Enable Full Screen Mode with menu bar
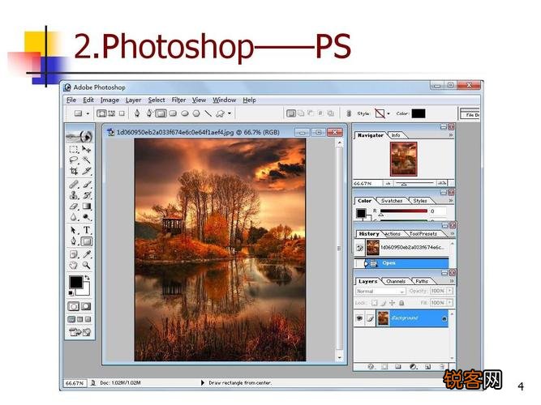541x405 pixels. tap(79, 319)
